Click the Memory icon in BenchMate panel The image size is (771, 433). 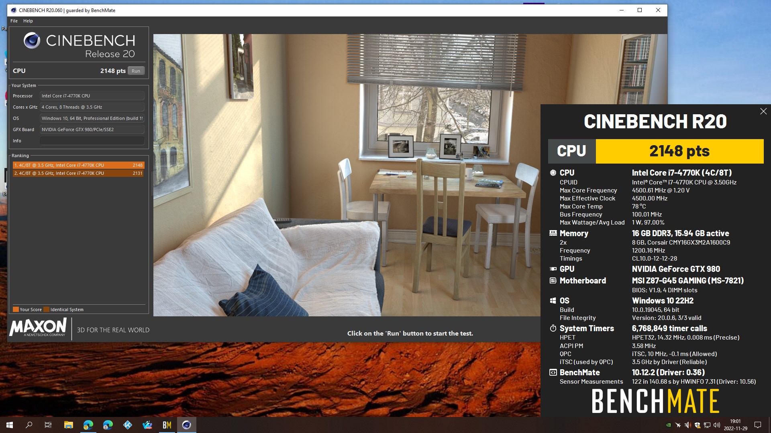(x=553, y=233)
